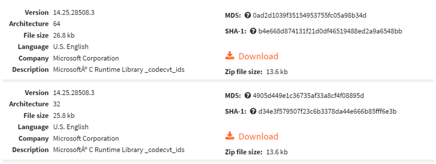Click the first entry's description text
The image size is (436, 164).
point(119,70)
